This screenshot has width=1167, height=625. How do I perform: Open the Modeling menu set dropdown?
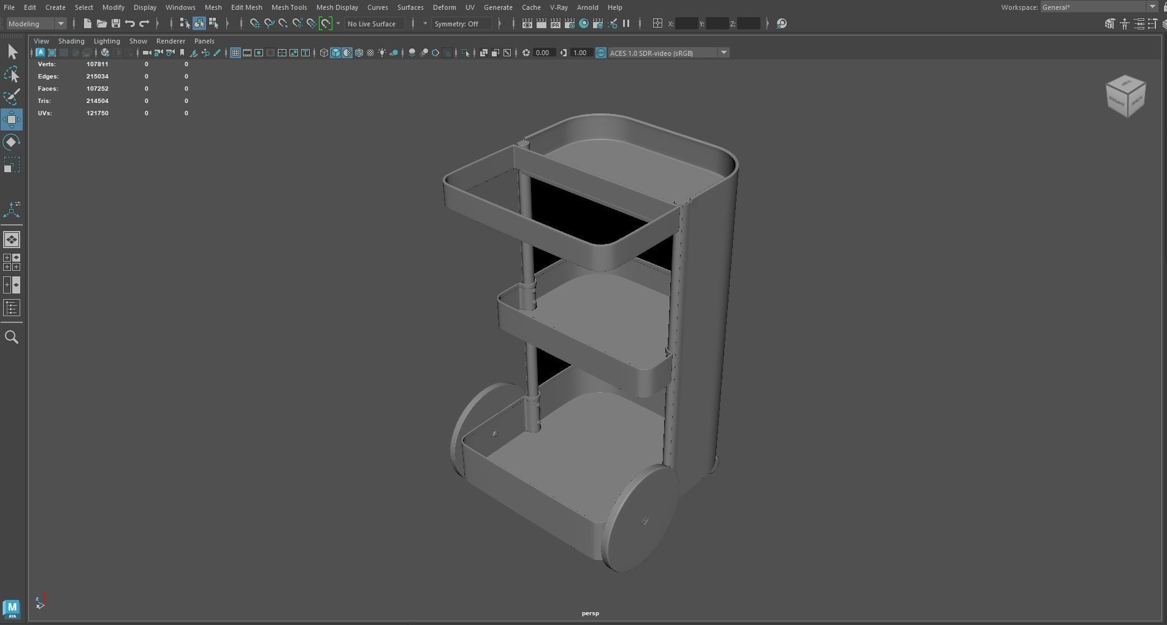36,23
